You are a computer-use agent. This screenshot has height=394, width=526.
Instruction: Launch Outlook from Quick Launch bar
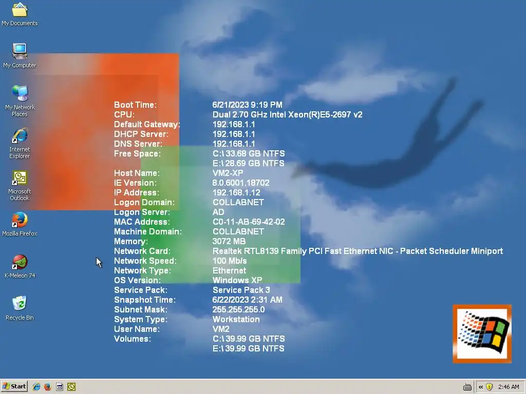point(71,387)
